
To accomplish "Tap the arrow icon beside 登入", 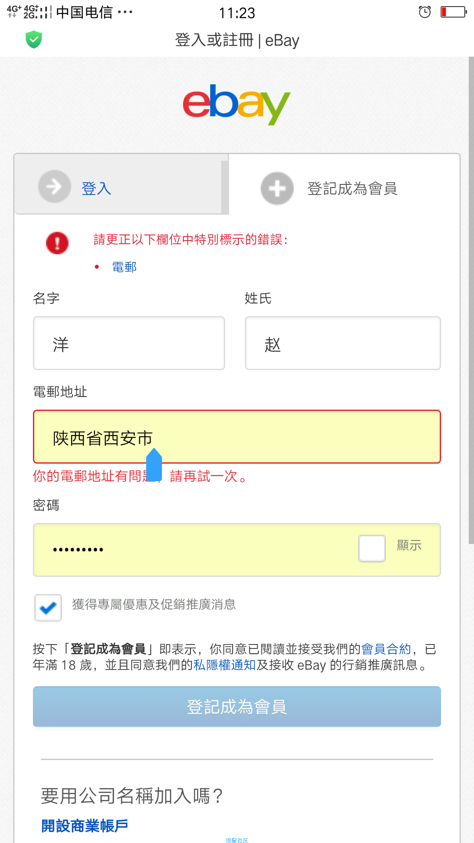I will (x=54, y=186).
